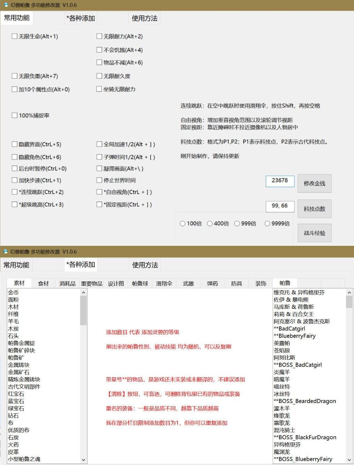This screenshot has height=465, width=354.
Task: Toggle *超级跳高(Ctrl+3) checkbox
Action: 15,204
